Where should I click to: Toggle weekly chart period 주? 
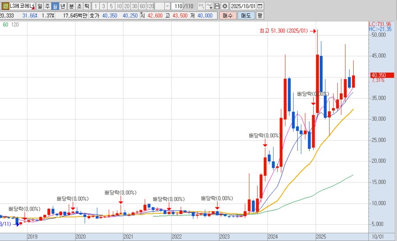click(x=47, y=6)
